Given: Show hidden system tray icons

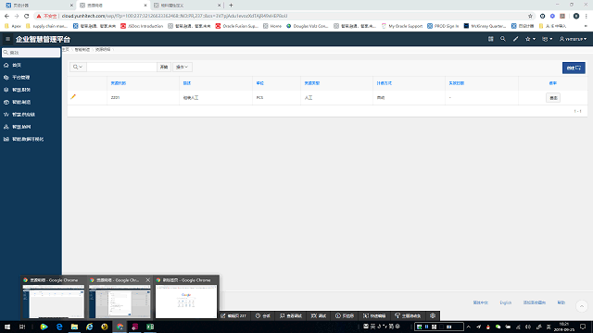Looking at the screenshot, I should tap(469, 327).
